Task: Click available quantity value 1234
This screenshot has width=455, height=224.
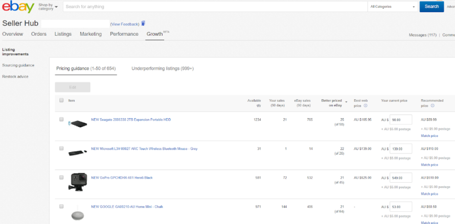Action: (x=257, y=120)
